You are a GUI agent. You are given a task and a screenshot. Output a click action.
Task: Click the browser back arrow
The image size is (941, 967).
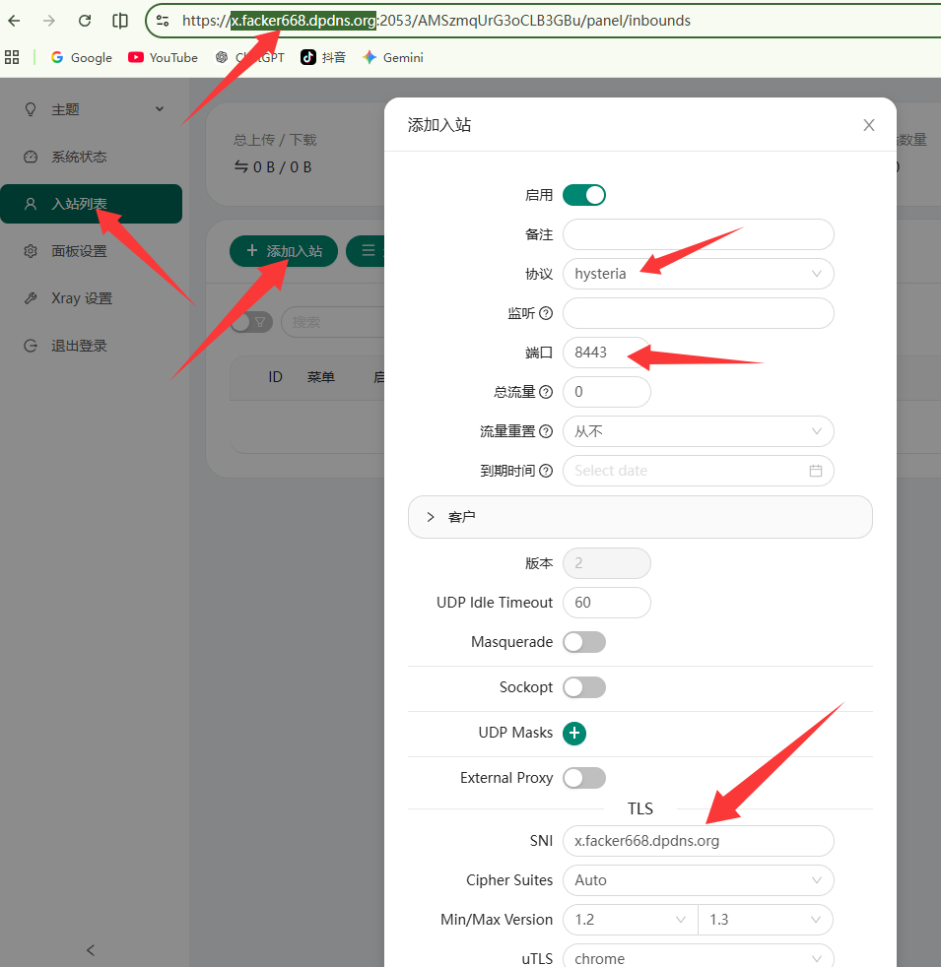[x=15, y=20]
